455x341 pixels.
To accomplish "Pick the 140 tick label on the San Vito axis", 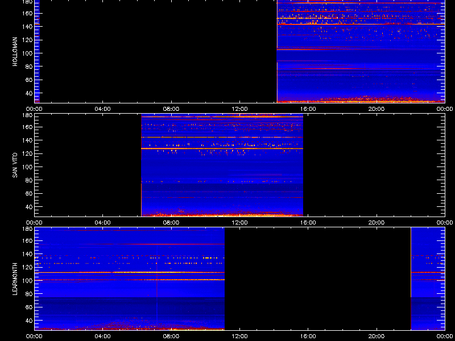I will 27,140.
